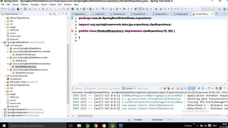
Task: Select StudentRepository.java in Project Explorer
Action: (26, 67)
